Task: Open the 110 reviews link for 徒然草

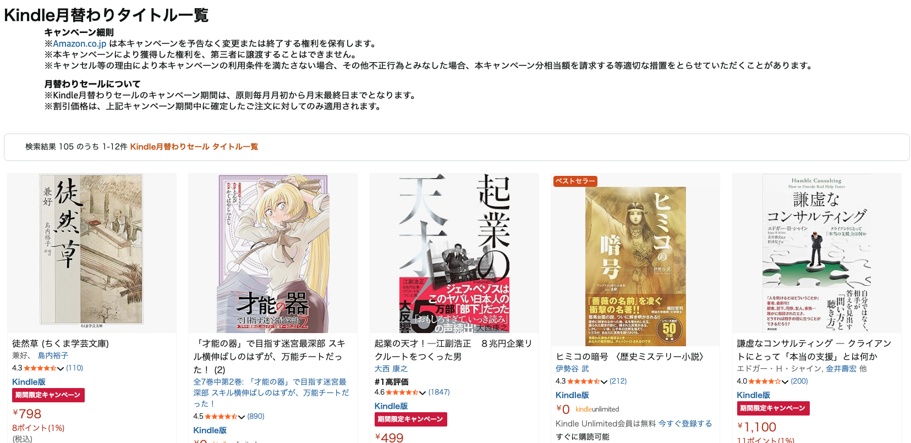Action: (x=75, y=368)
